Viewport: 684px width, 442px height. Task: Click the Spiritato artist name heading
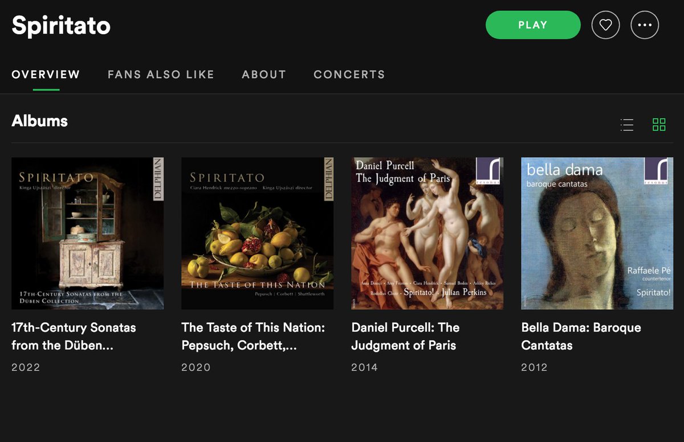point(61,26)
